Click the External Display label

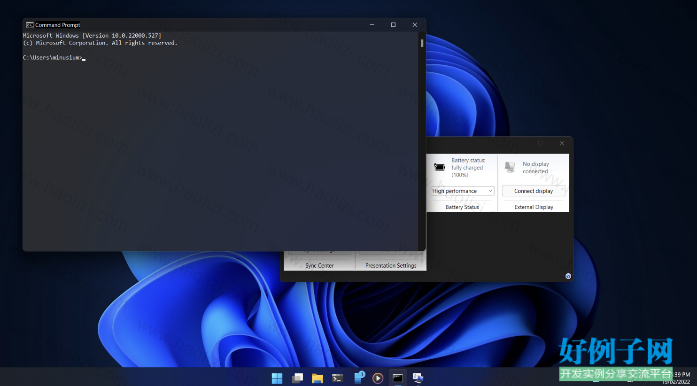pyautogui.click(x=534, y=207)
